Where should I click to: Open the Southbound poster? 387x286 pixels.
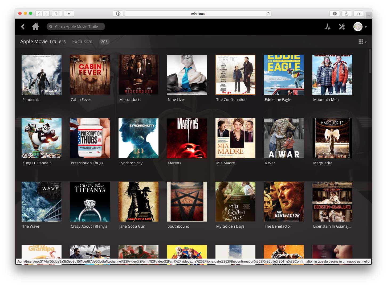[x=187, y=202]
